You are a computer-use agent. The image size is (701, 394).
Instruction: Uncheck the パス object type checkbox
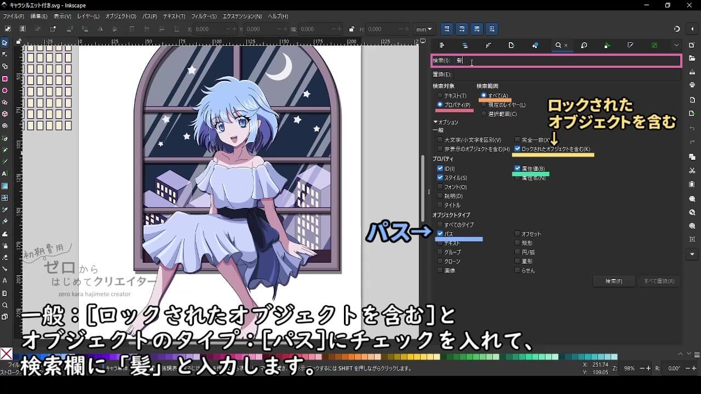coord(440,234)
